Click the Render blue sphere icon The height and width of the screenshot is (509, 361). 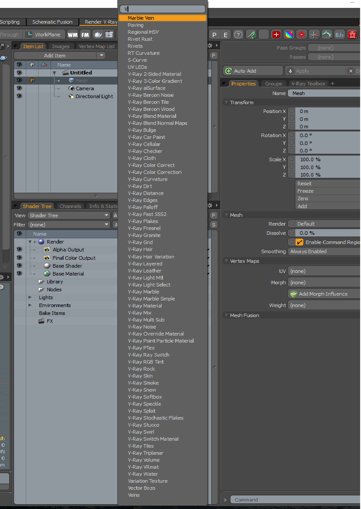41,242
